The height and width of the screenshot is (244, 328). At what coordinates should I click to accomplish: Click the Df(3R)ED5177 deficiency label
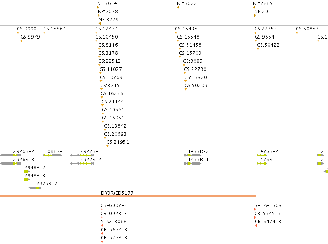(x=117, y=193)
